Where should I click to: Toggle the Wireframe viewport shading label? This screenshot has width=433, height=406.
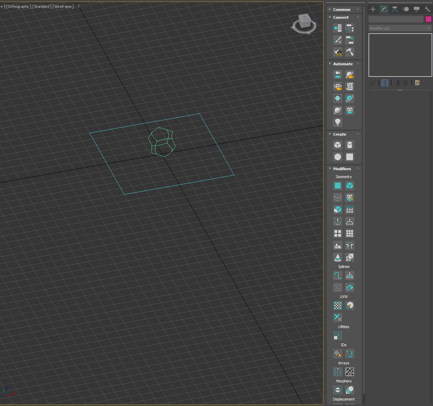(x=63, y=6)
